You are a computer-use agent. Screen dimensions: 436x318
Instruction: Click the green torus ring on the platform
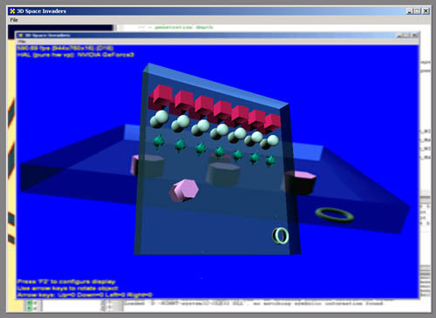(x=335, y=215)
